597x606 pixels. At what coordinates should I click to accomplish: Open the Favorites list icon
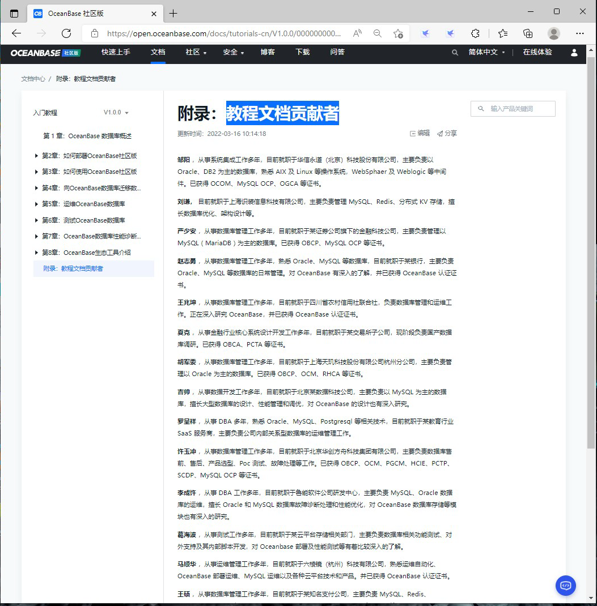502,33
